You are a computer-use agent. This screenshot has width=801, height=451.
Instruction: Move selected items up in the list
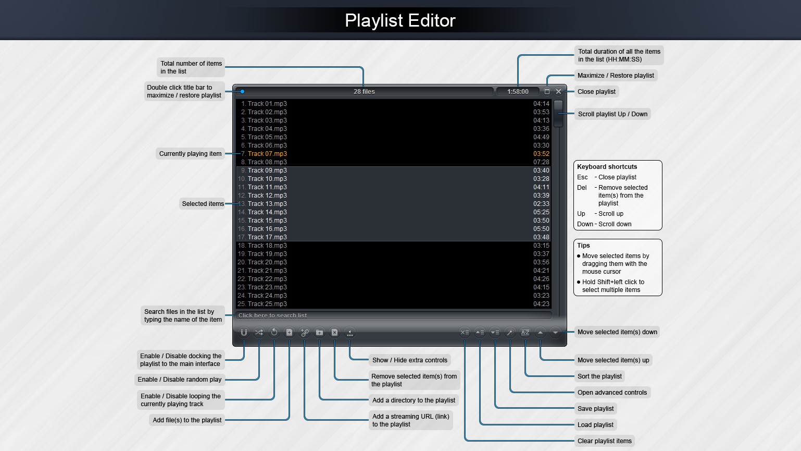coord(540,332)
